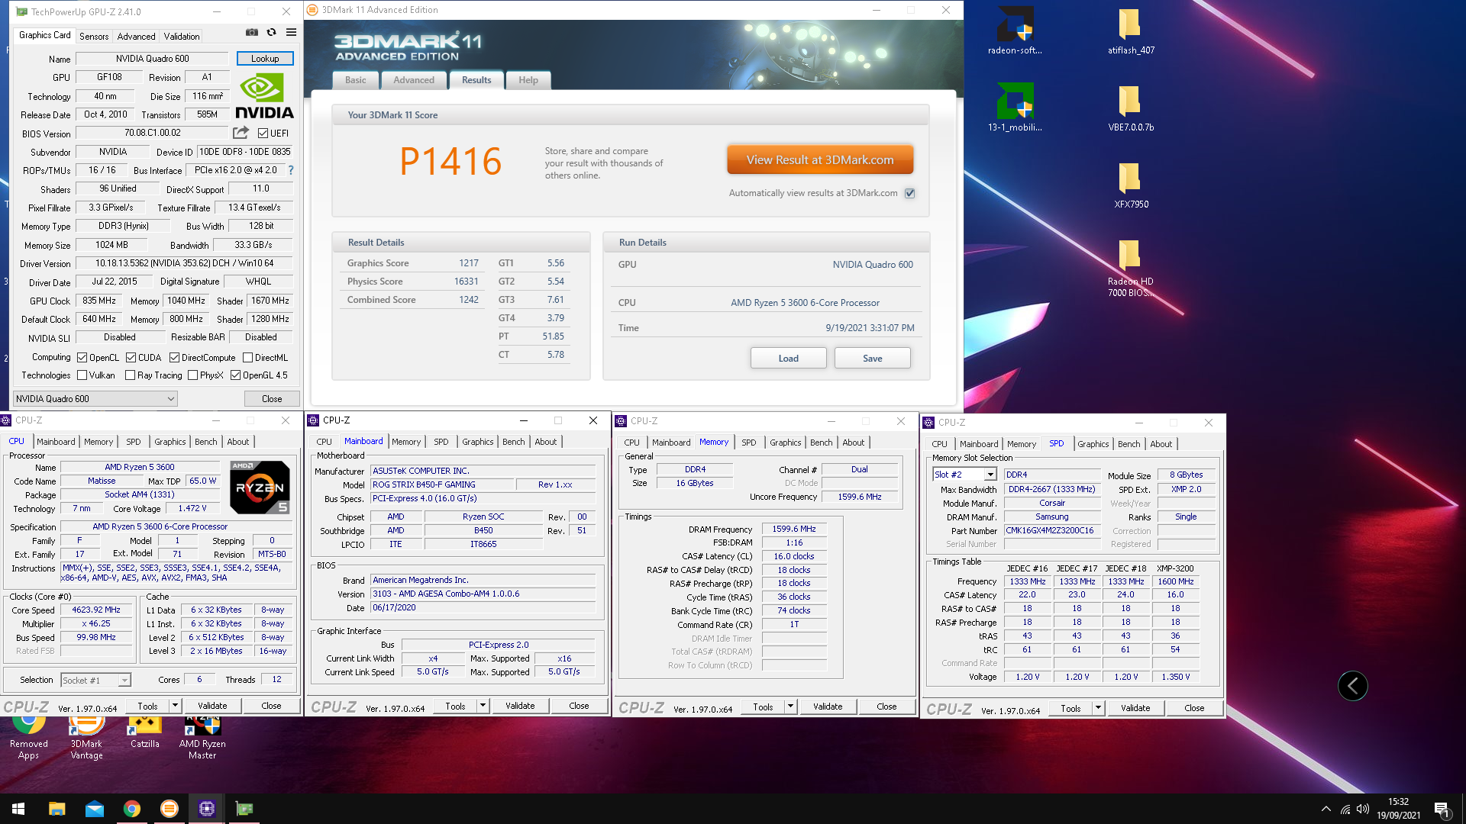This screenshot has height=824, width=1466.
Task: Click the network icon in system tray
Action: click(1345, 809)
